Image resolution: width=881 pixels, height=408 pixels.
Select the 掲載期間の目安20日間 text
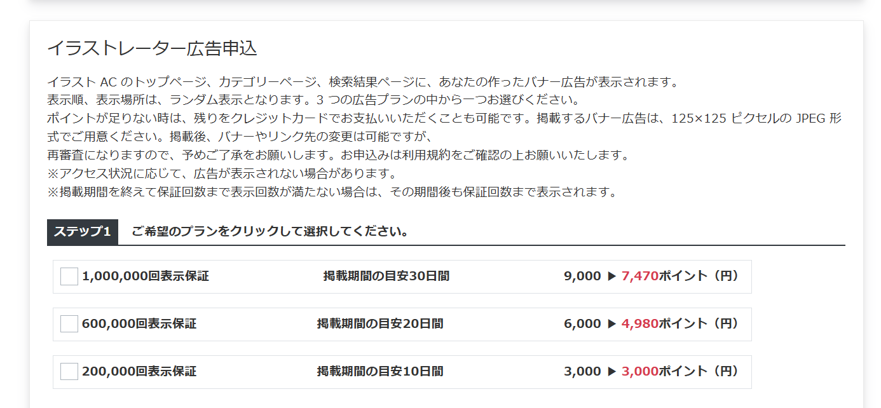[380, 324]
